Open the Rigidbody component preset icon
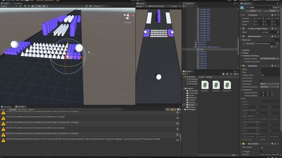Screen dimensions: 282x158 click(275, 66)
